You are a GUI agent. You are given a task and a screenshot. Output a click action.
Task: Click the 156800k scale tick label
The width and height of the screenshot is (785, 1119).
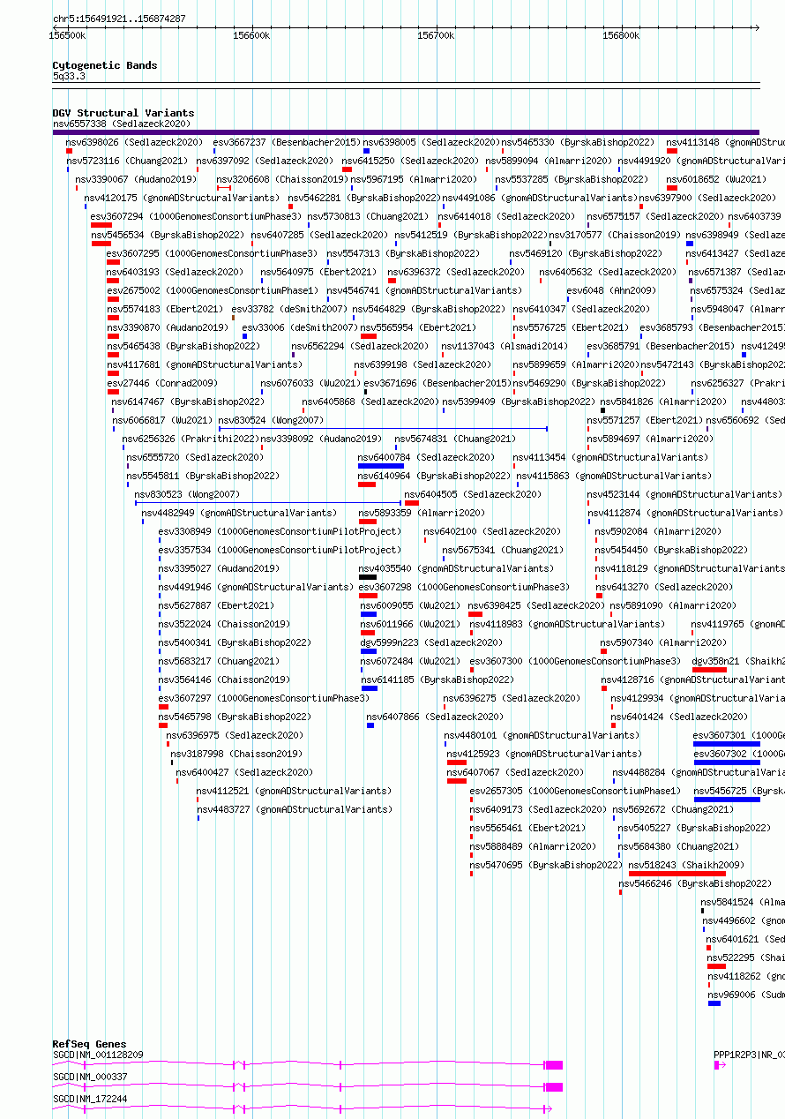pos(621,35)
